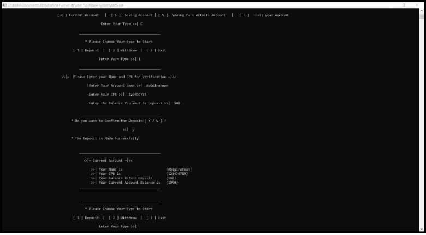Click the 'Your Name is' row label

pos(110,169)
